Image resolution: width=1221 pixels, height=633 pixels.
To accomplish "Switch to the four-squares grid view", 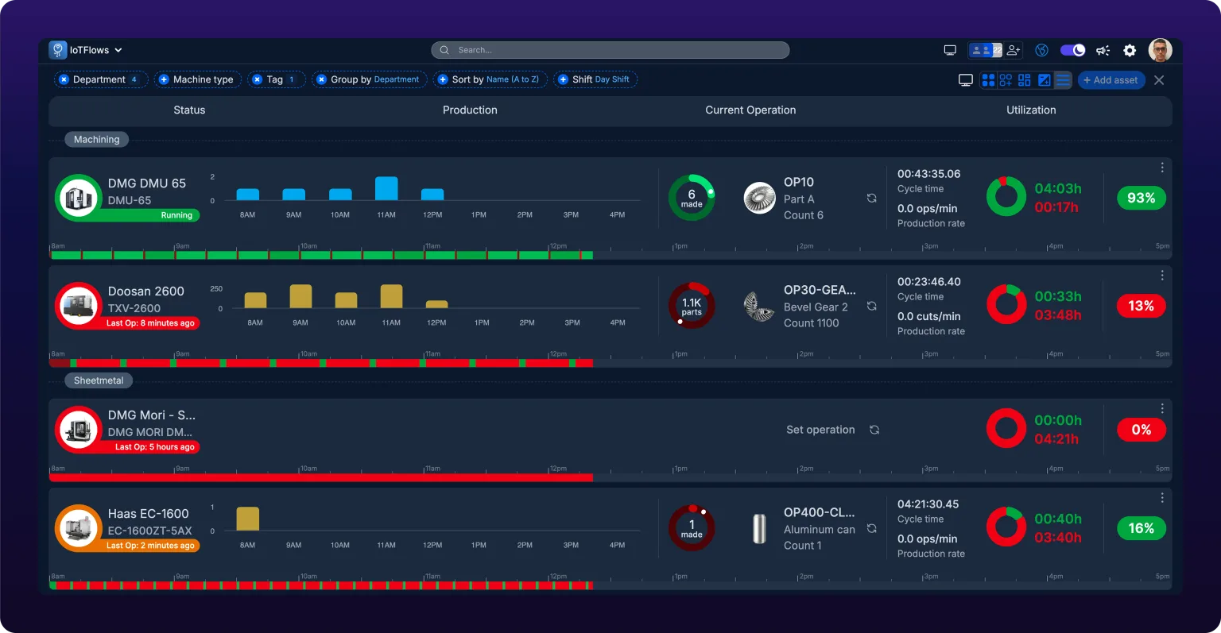I will point(988,80).
